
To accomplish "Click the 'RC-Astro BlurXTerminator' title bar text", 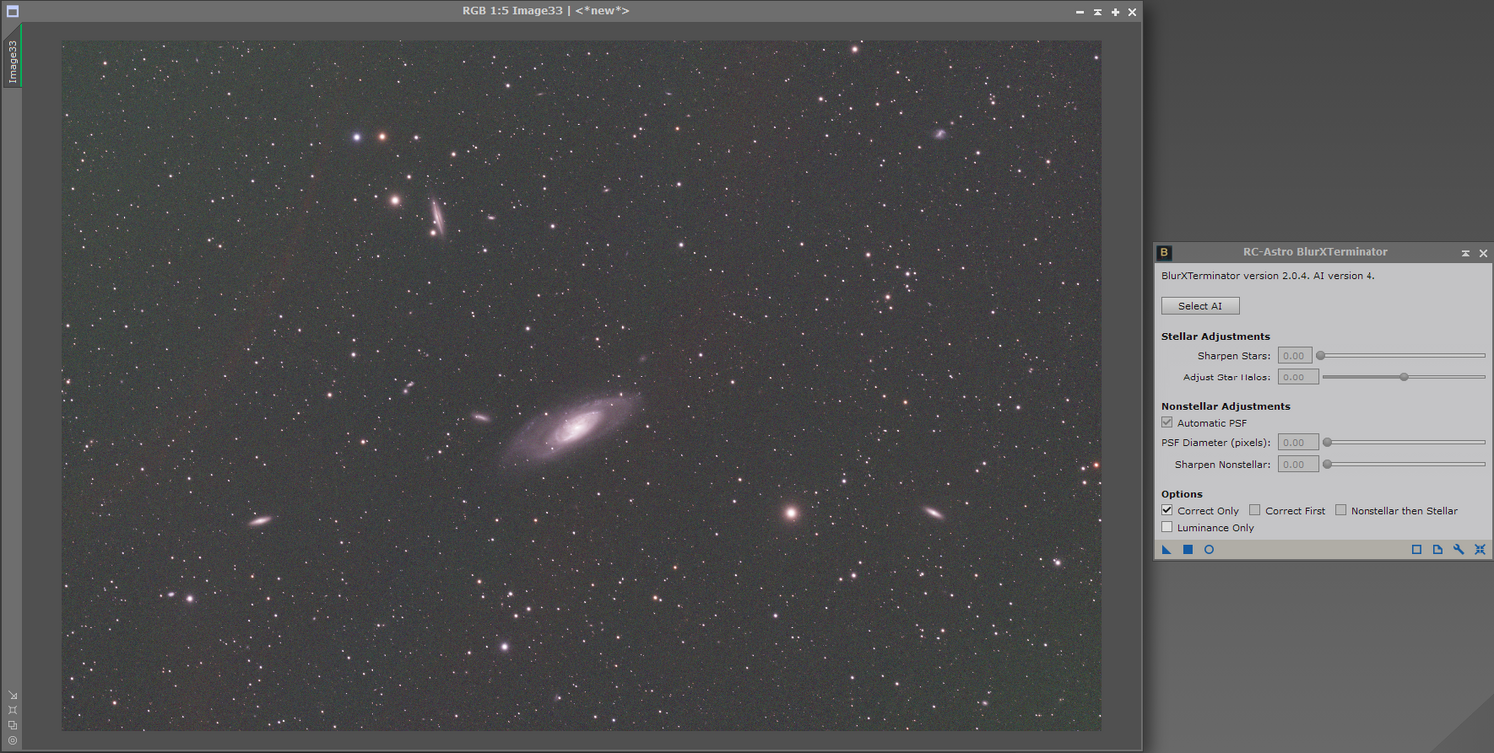I will tap(1315, 252).
